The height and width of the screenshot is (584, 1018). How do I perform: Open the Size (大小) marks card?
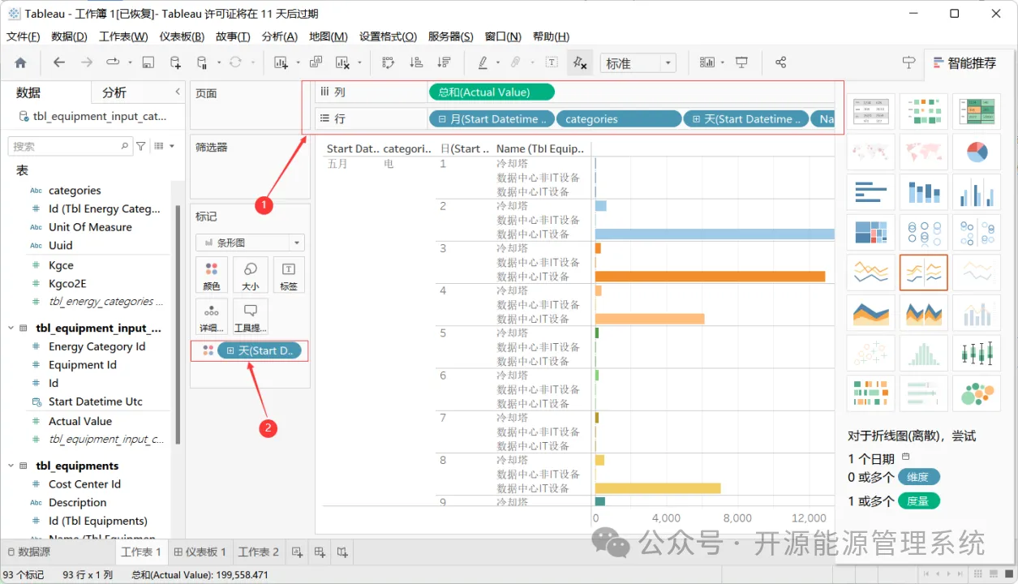[x=251, y=275]
